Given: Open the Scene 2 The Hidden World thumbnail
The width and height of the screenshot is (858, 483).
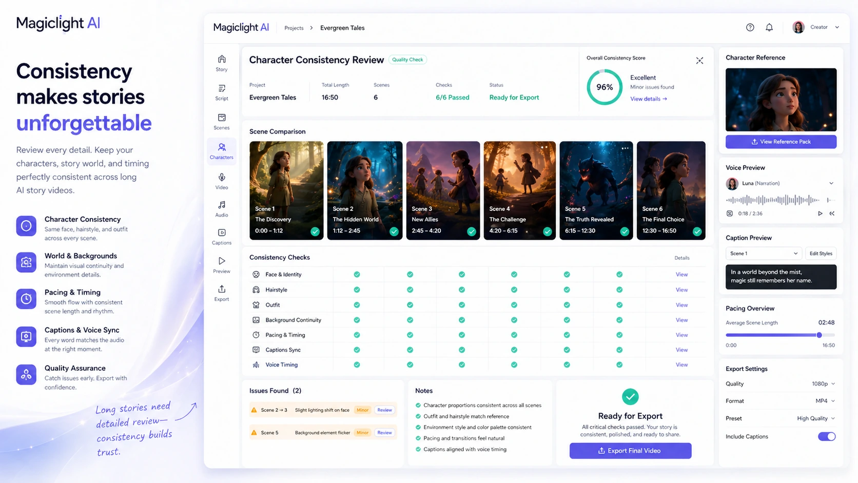Looking at the screenshot, I should click(x=365, y=190).
